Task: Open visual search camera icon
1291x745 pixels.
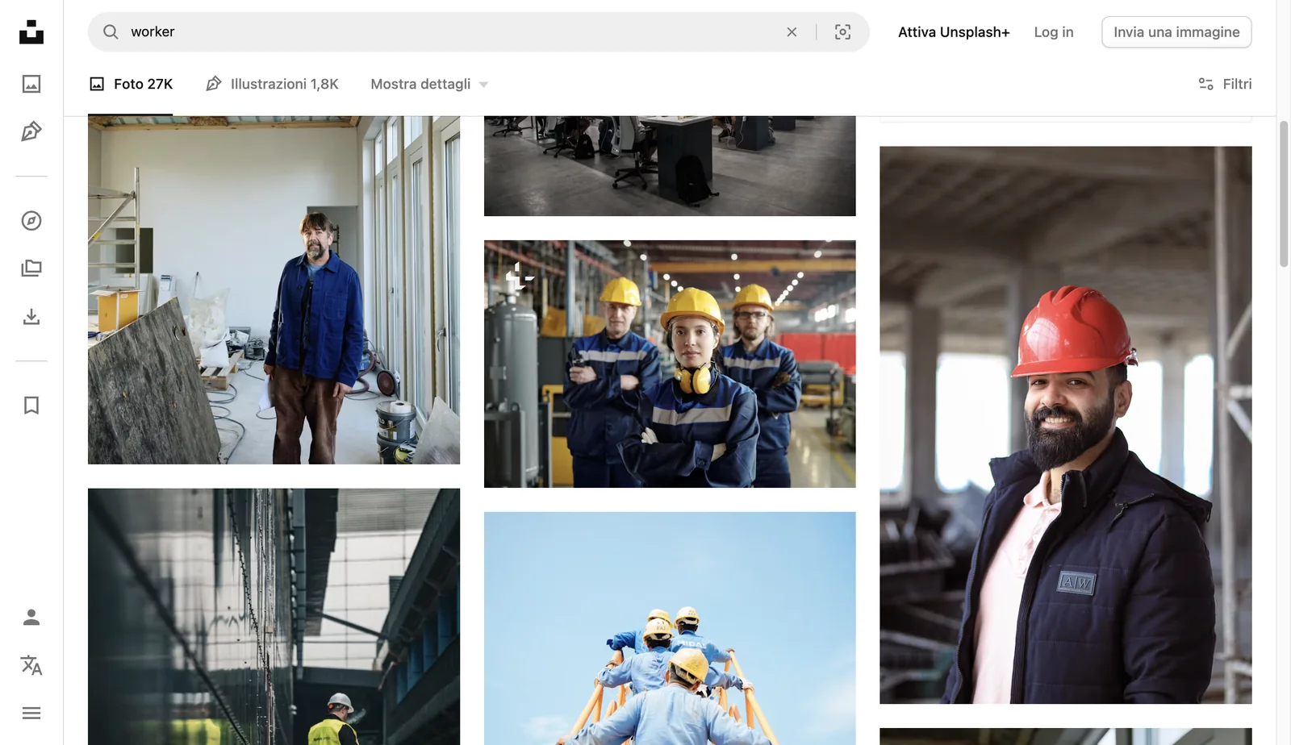Action: coord(842,31)
